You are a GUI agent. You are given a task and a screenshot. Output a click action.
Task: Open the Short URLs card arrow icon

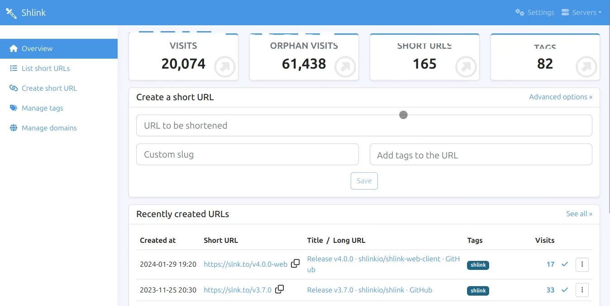[x=466, y=67]
